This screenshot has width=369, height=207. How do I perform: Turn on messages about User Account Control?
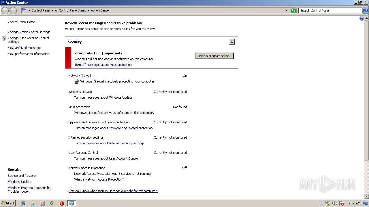pos(106,158)
